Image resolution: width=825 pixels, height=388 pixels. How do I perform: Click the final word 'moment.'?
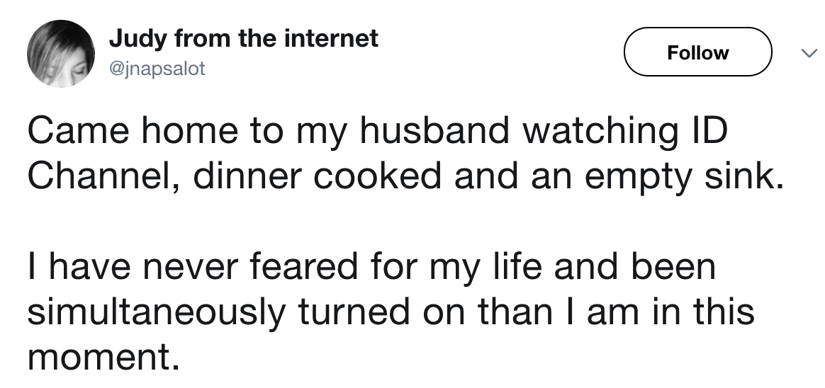point(103,358)
